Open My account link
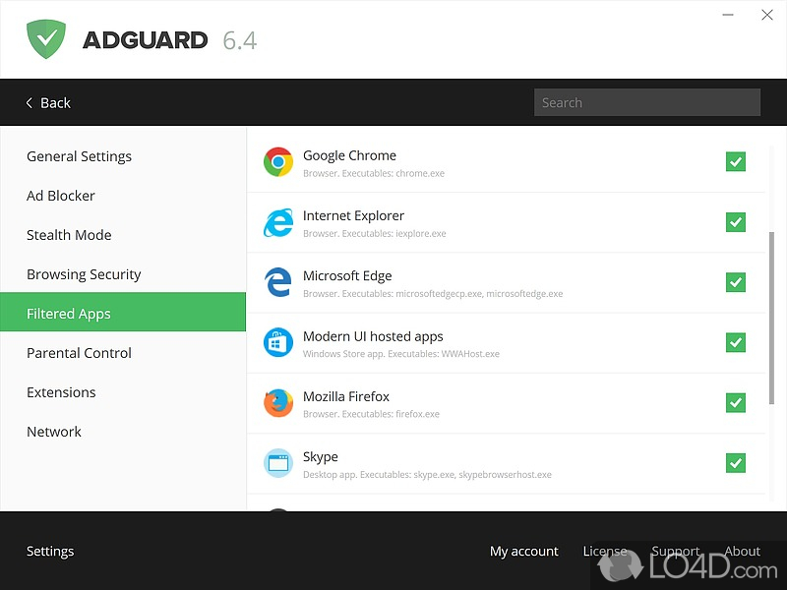 [x=524, y=551]
